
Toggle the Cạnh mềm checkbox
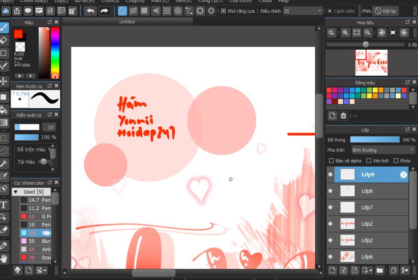(329, 11)
